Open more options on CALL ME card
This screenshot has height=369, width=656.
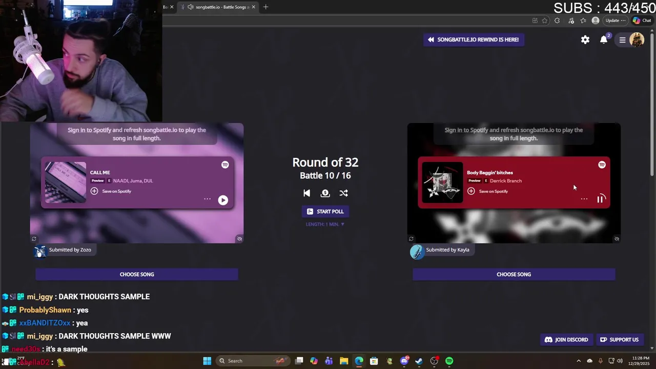[207, 199]
